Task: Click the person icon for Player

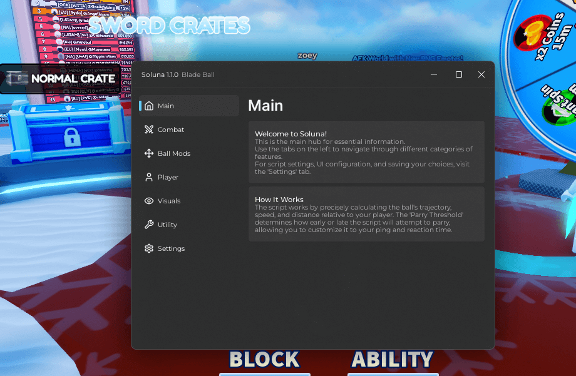Action: tap(149, 177)
